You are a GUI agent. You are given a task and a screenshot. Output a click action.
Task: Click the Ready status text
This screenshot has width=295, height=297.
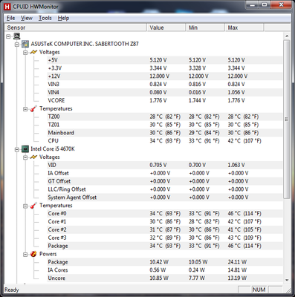12,290
